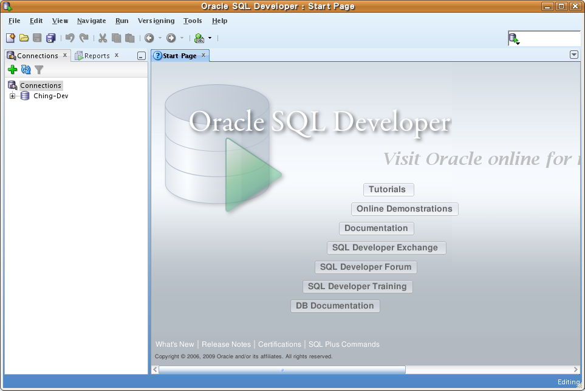This screenshot has height=391, width=585.
Task: Open the Navigate menu
Action: [x=91, y=21]
